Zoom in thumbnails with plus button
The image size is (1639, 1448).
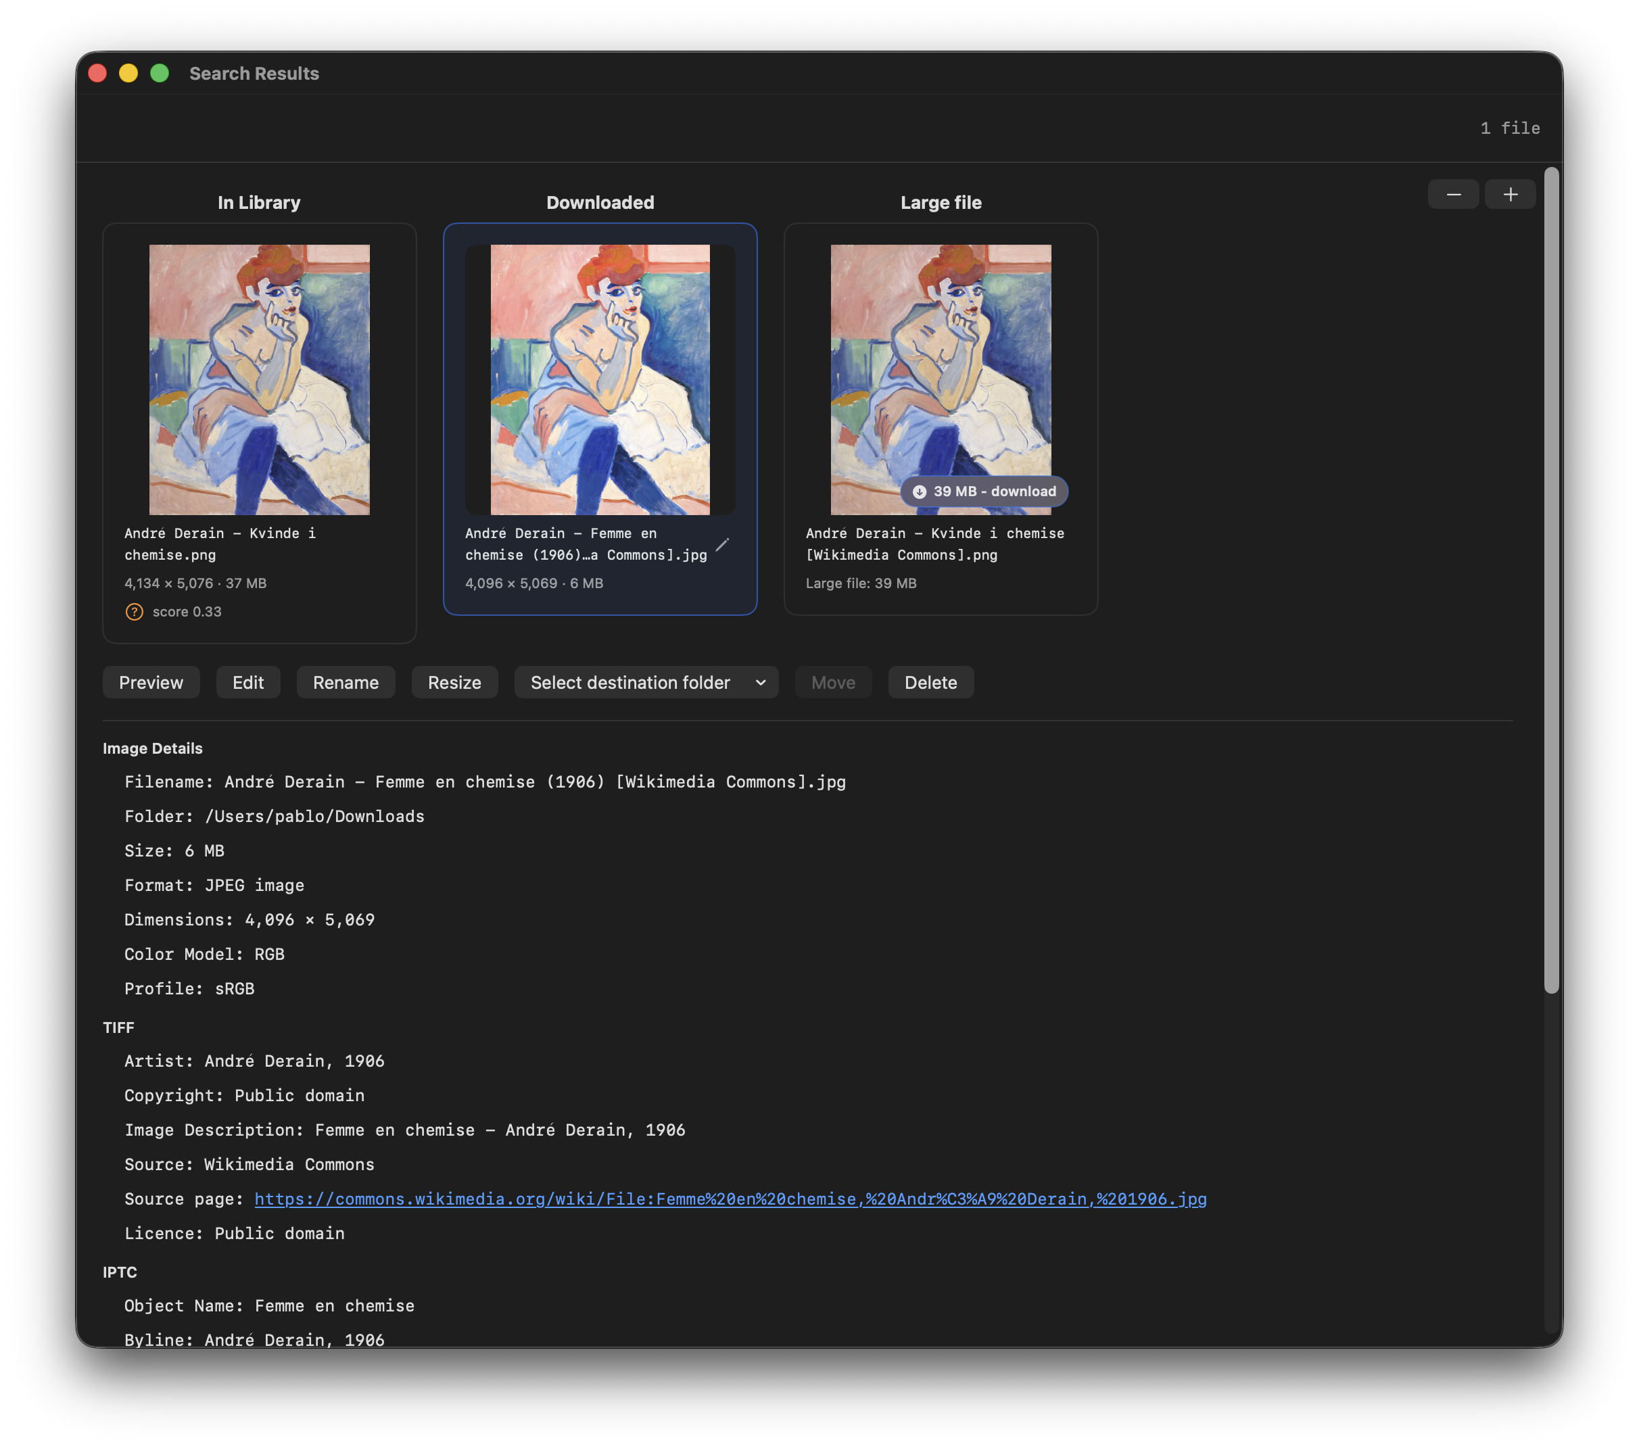click(1510, 194)
